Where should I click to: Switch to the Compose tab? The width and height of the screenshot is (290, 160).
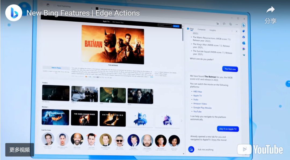(x=201, y=29)
